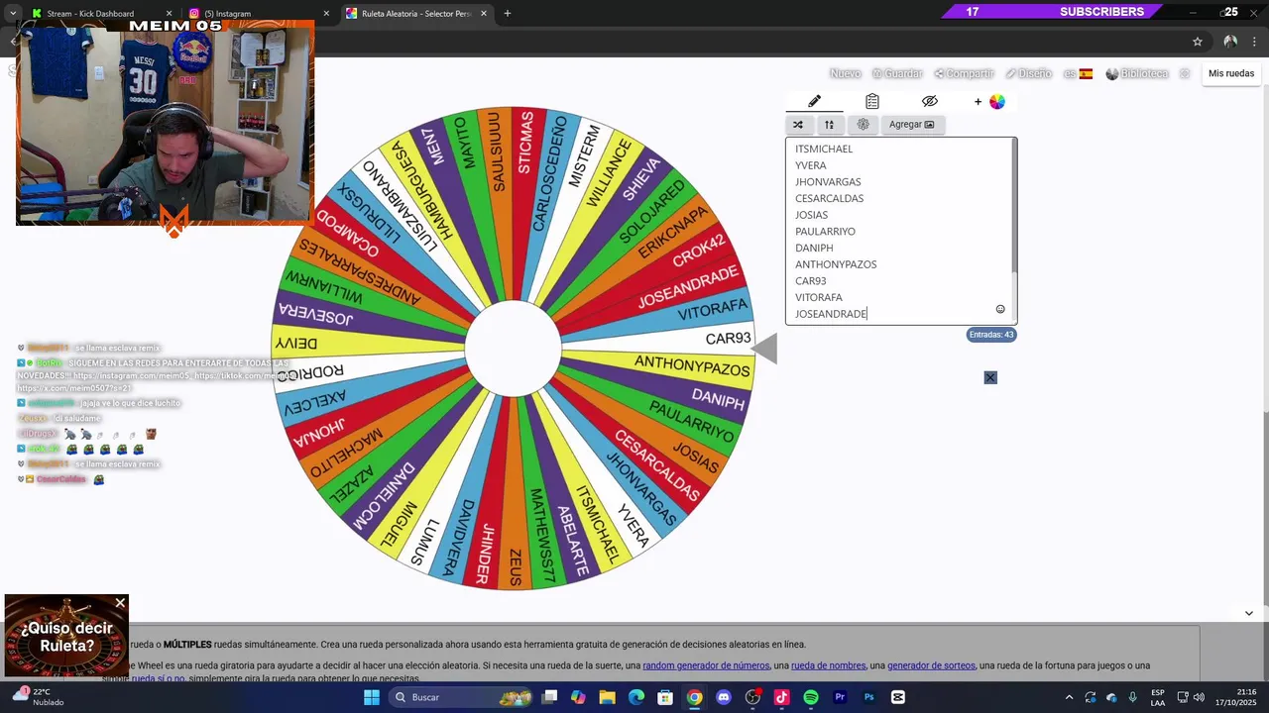1269x713 pixels.
Task: Click Guardar in the top menu
Action: click(897, 73)
